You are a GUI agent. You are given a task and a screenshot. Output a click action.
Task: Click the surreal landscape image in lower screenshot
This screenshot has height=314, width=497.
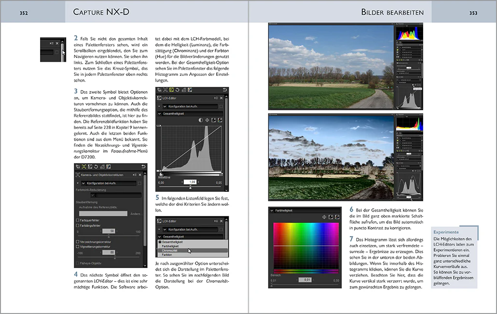(331, 157)
